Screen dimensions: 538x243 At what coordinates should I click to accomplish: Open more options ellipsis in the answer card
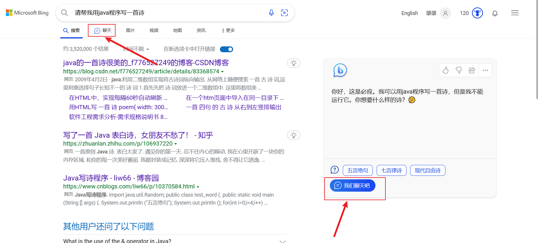pos(485,70)
